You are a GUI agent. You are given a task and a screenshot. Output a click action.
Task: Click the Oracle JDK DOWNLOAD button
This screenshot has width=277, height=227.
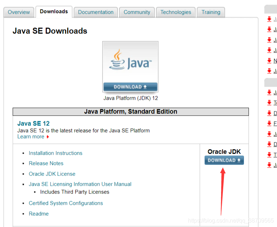[224, 160]
